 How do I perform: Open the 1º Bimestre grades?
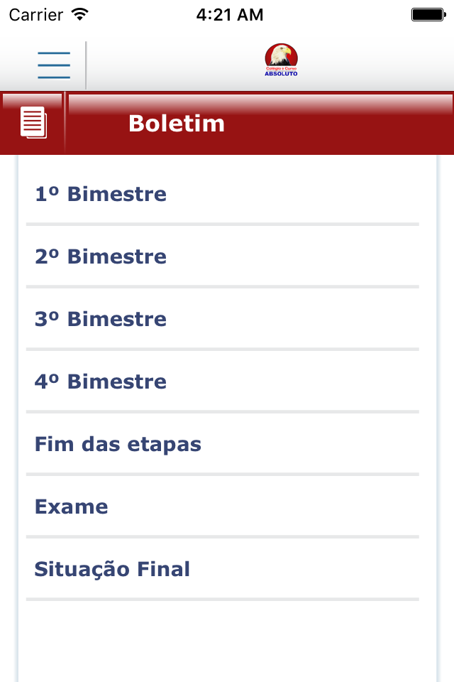(x=223, y=194)
